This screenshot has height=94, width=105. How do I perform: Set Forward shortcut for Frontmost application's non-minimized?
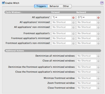pos(61,43)
